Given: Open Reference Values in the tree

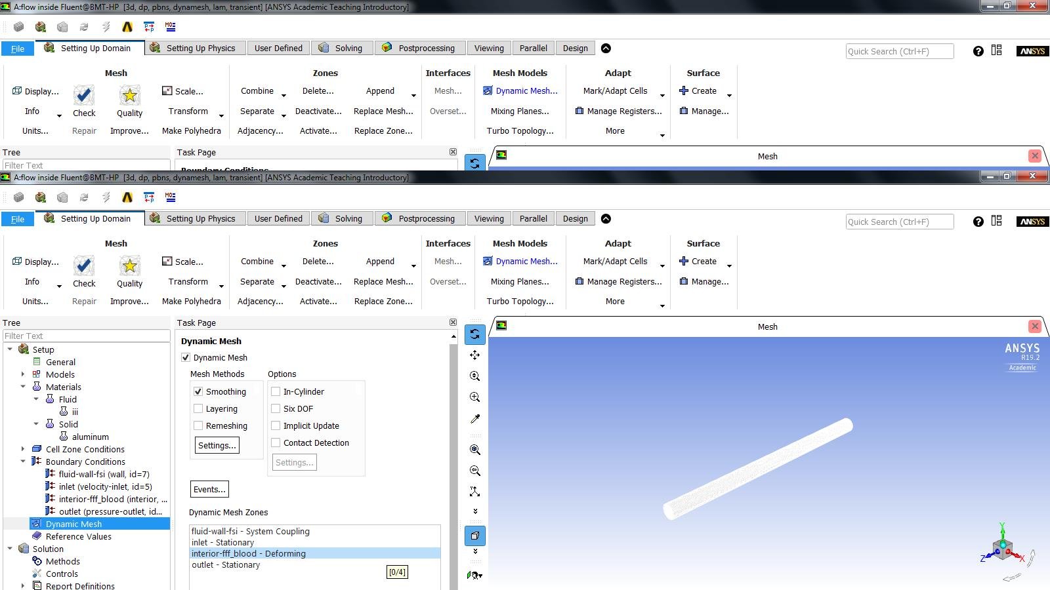Looking at the screenshot, I should pyautogui.click(x=78, y=536).
